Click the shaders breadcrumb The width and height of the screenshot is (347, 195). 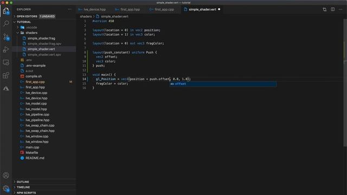click(x=86, y=16)
